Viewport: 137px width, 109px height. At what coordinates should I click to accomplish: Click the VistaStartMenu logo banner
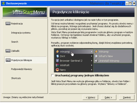coord(25,12)
